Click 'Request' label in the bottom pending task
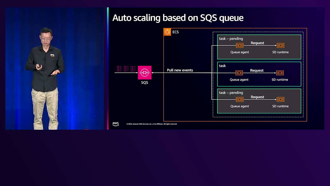Screen dimensions: 330x186 257,97
